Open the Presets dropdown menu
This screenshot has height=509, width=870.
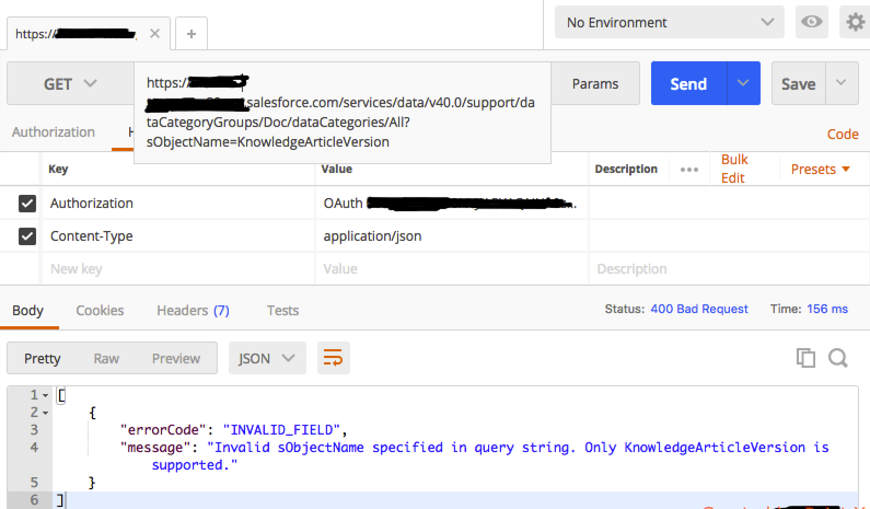(820, 169)
